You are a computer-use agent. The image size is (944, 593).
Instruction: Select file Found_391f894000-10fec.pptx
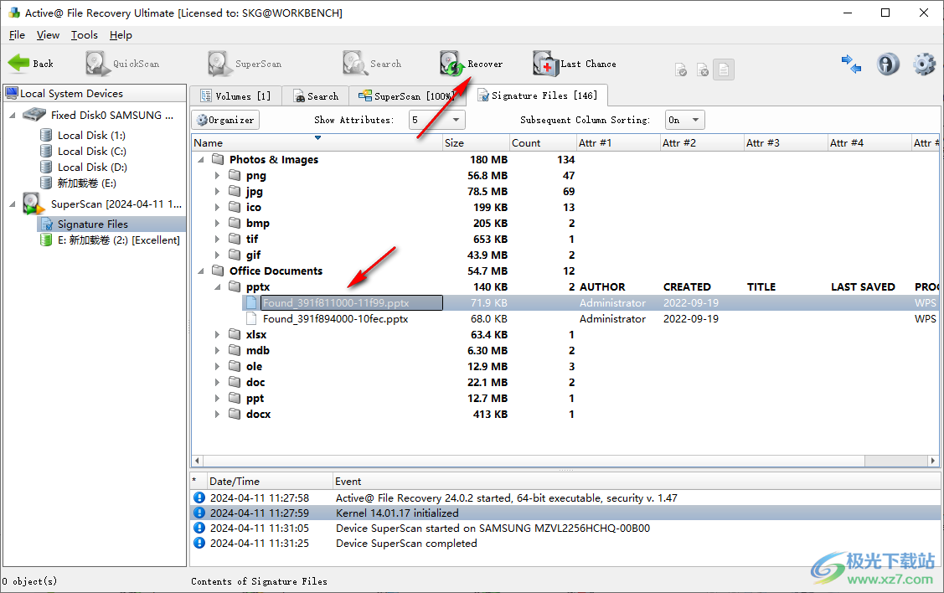point(335,319)
